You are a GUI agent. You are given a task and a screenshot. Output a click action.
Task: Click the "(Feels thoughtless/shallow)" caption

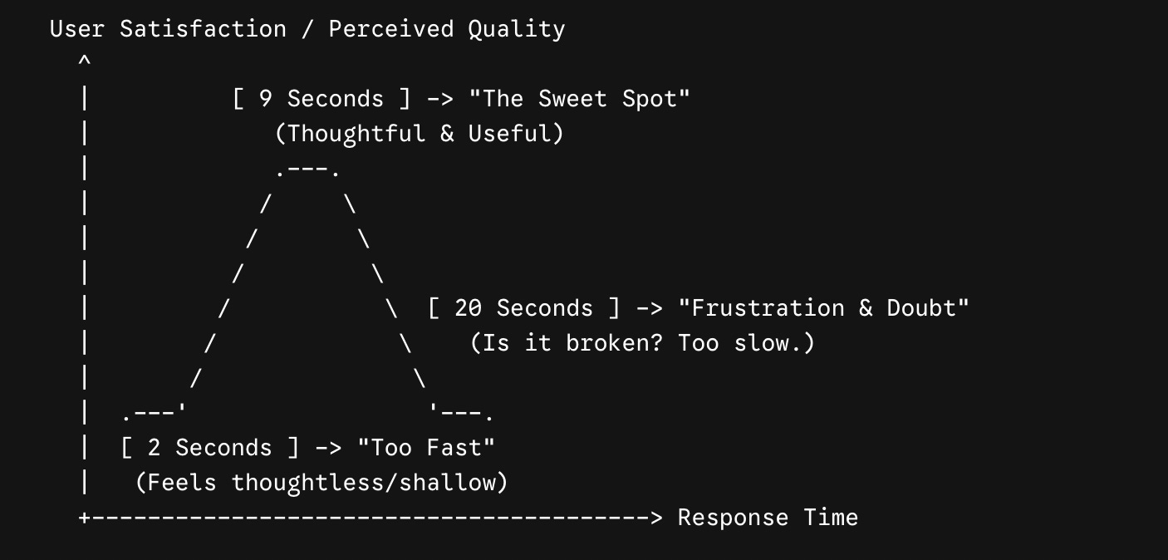(321, 483)
